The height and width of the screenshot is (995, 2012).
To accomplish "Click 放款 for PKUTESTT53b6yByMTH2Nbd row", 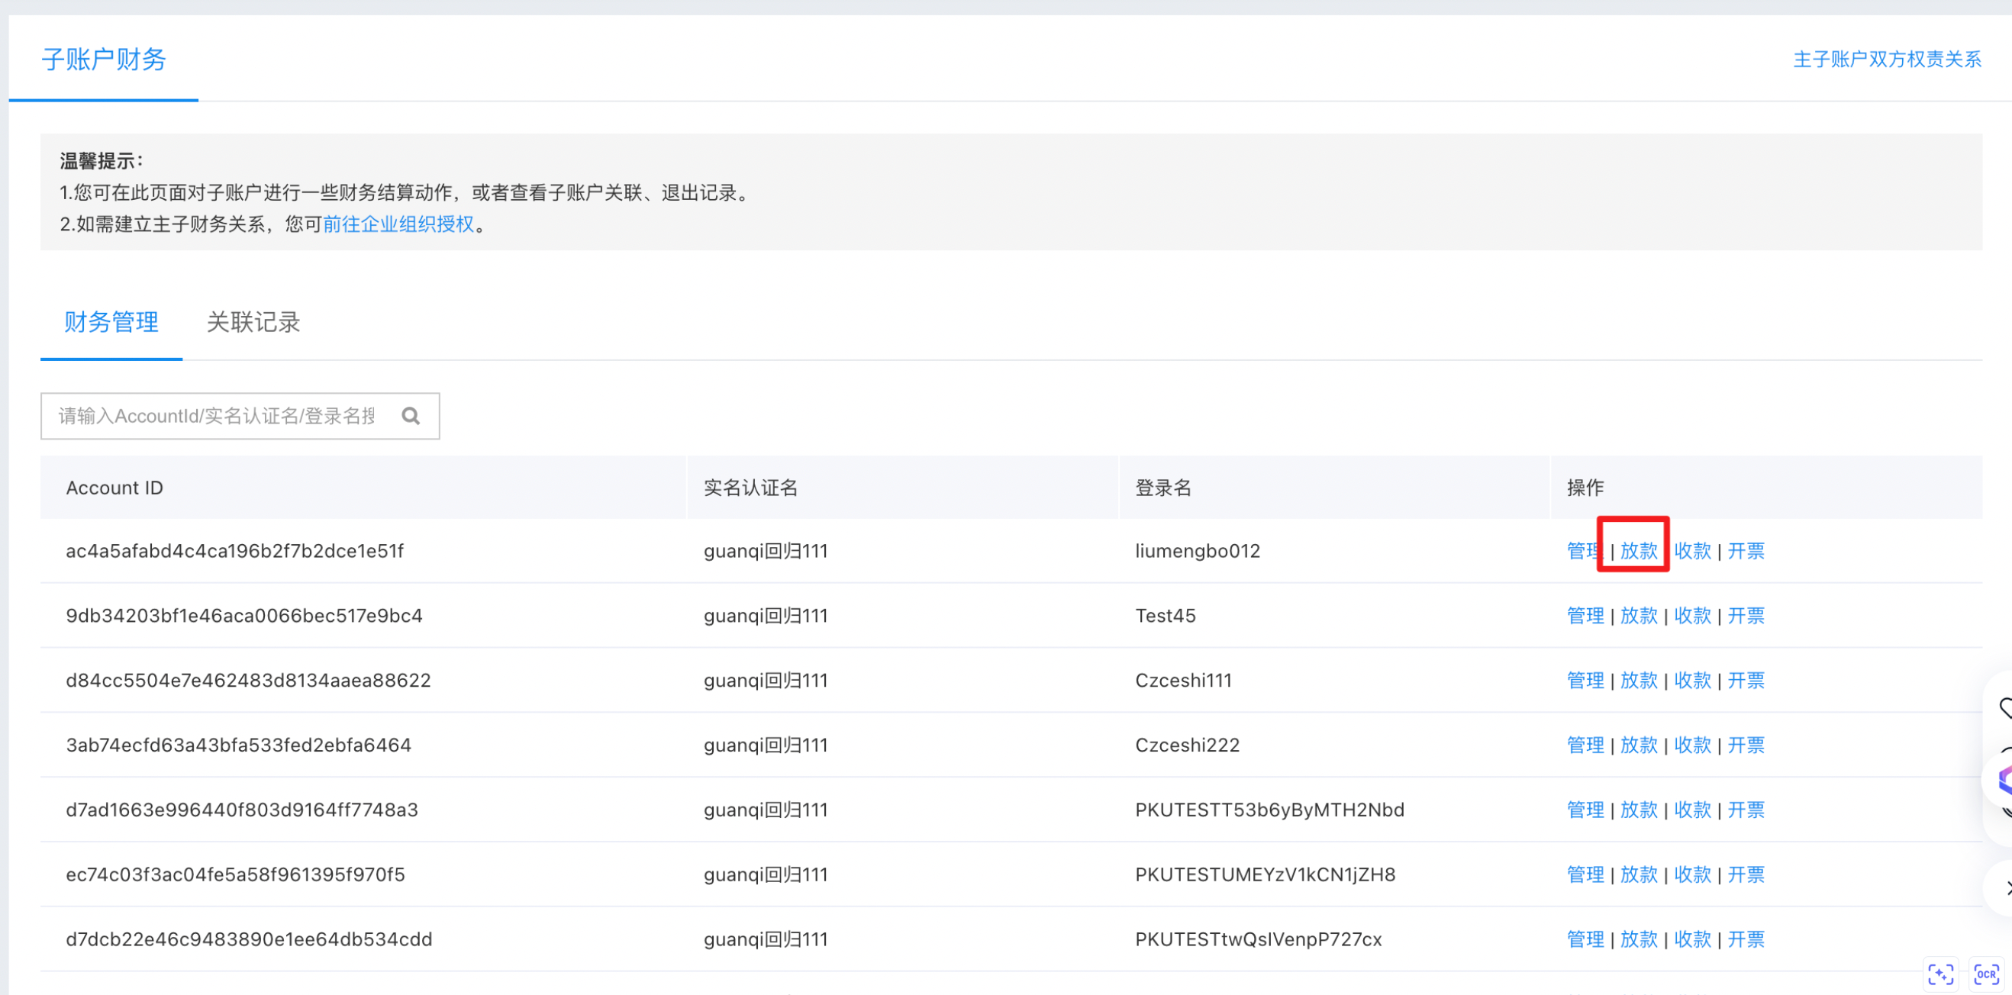I will (1639, 810).
